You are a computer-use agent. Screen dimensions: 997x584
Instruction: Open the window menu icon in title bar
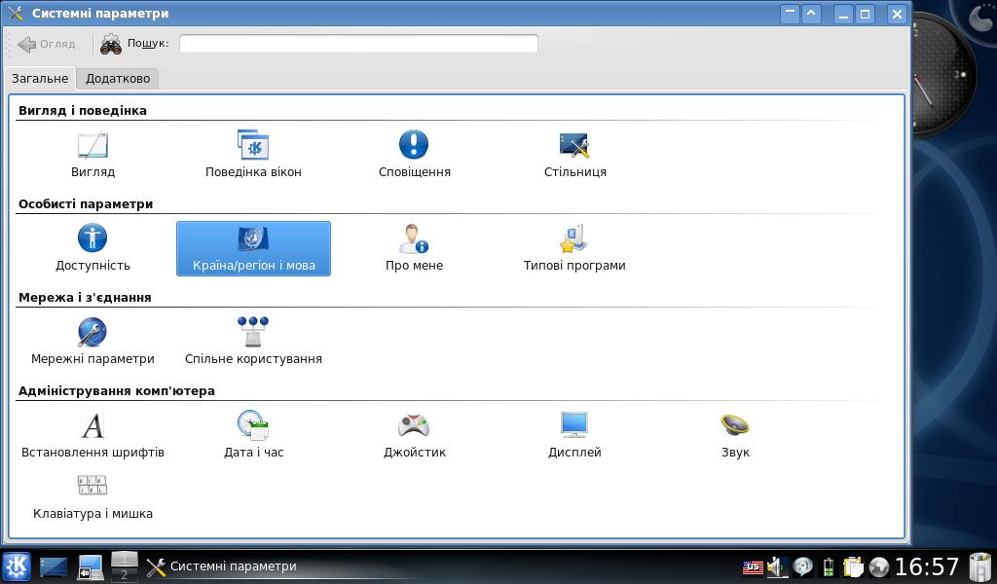click(16, 14)
